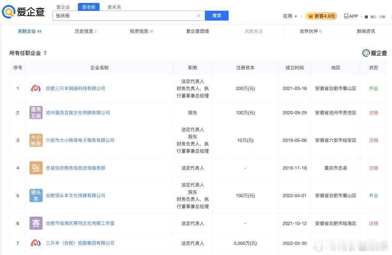Select the date 2020-09-29
Screen dimensions: 392x255
tap(294, 113)
